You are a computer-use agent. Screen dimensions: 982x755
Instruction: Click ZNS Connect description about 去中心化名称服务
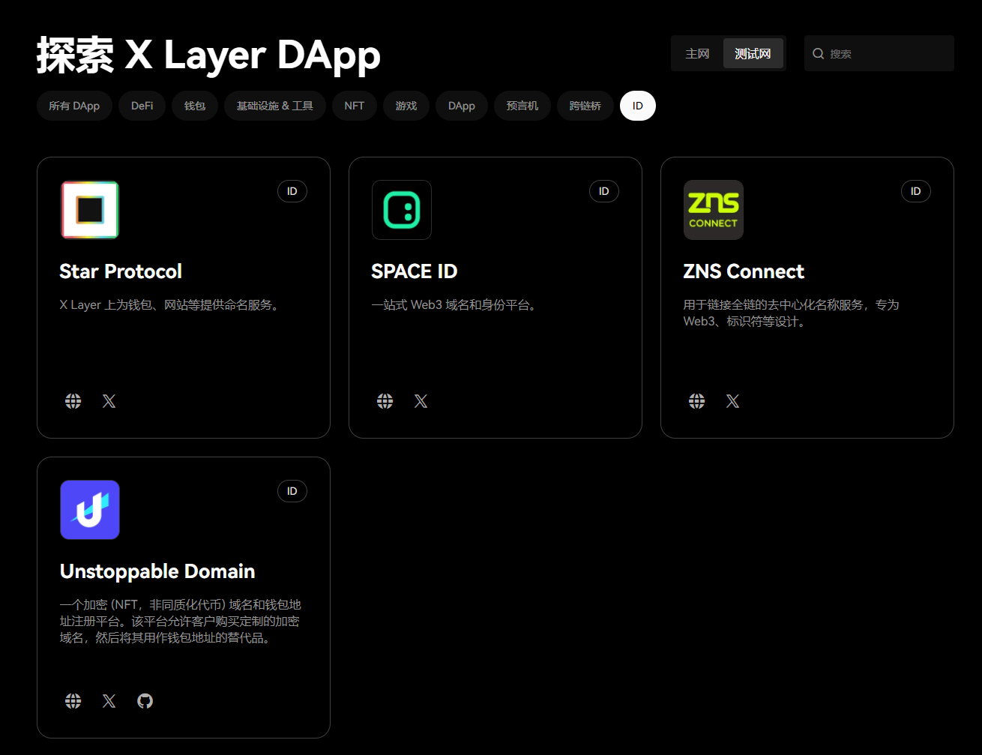pos(791,313)
